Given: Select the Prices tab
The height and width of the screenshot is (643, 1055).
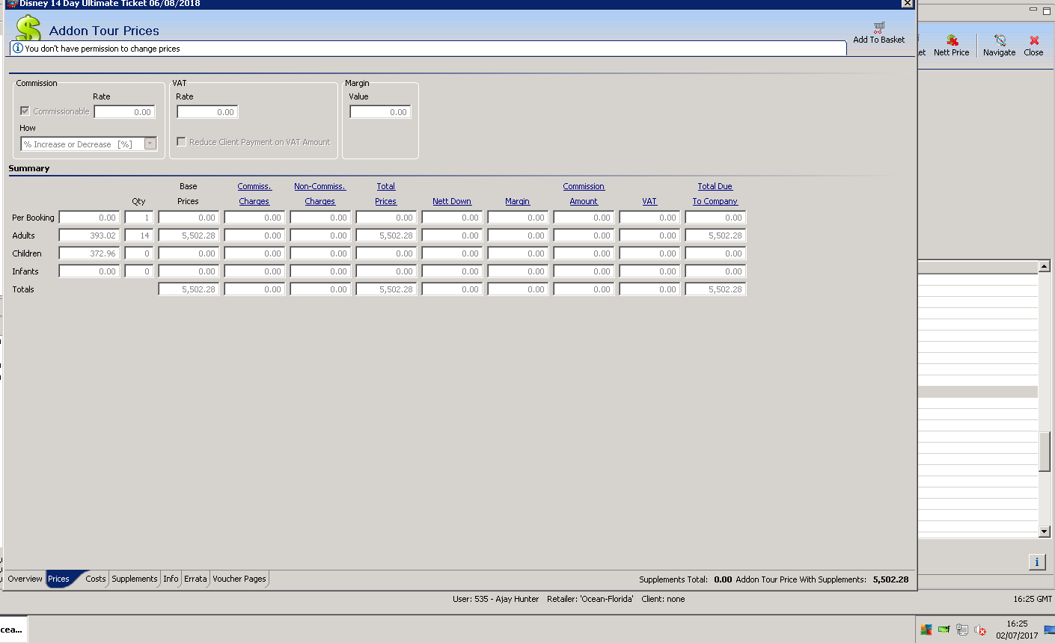Looking at the screenshot, I should (x=58, y=579).
